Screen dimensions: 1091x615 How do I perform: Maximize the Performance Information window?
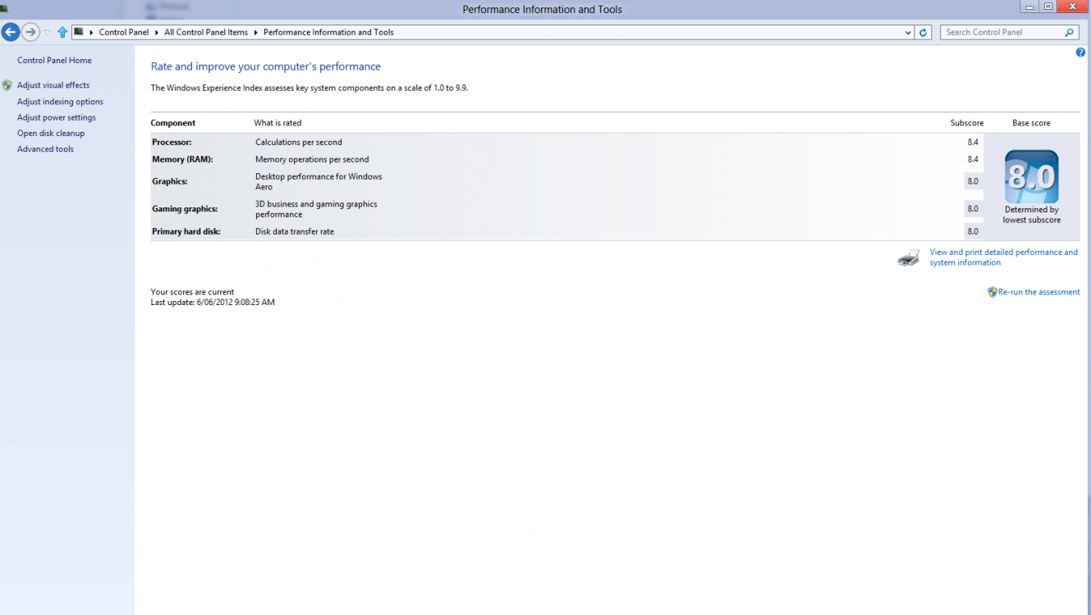(1048, 7)
